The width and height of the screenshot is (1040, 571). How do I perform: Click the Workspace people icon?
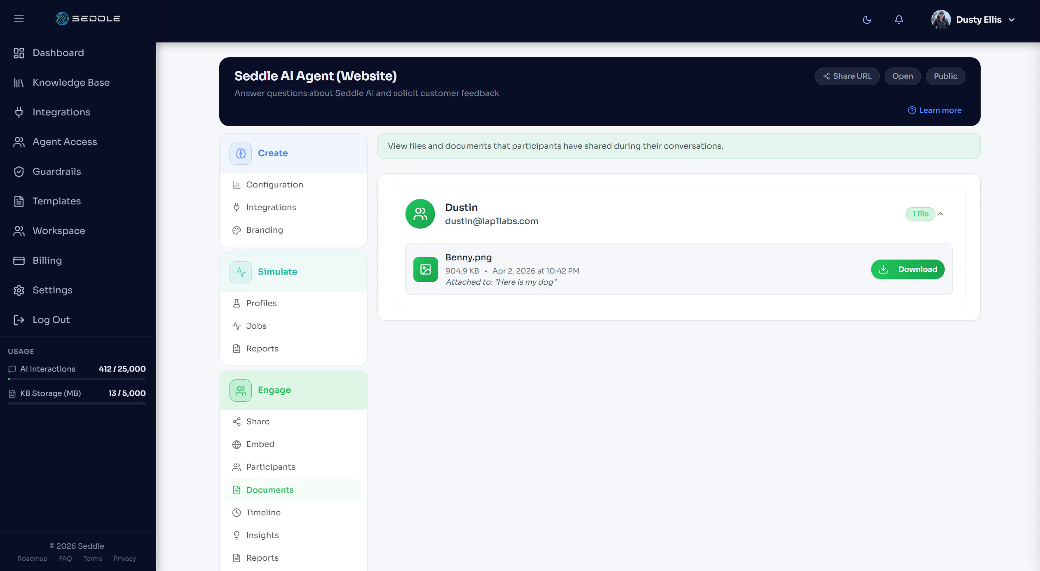click(19, 231)
